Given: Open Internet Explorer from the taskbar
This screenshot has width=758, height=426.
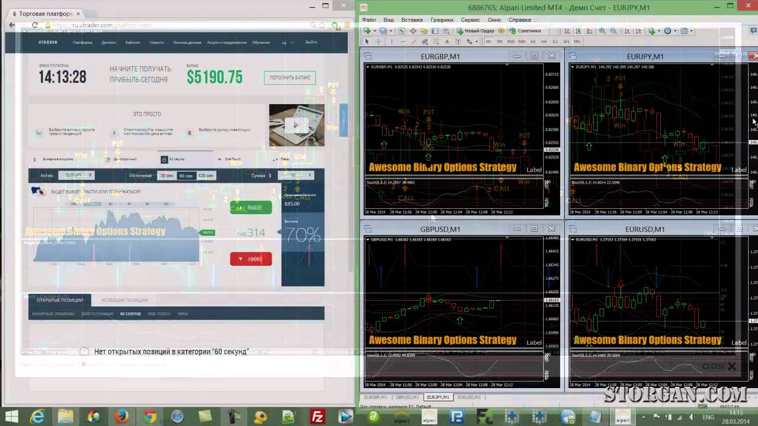Looking at the screenshot, I should click(x=37, y=417).
